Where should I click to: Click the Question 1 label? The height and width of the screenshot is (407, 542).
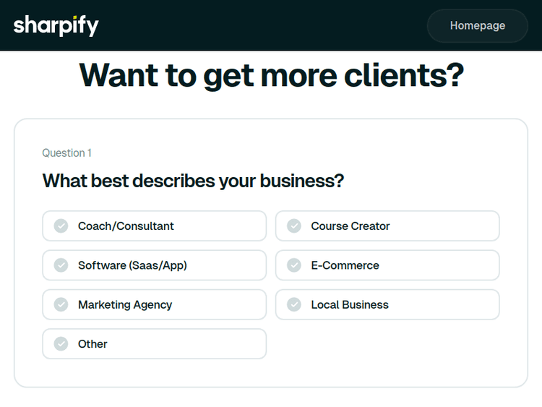pyautogui.click(x=66, y=153)
